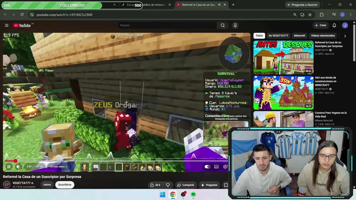Select the Reformé la Casa browser tab
Screen dimensions: 356x200
click(201, 5)
